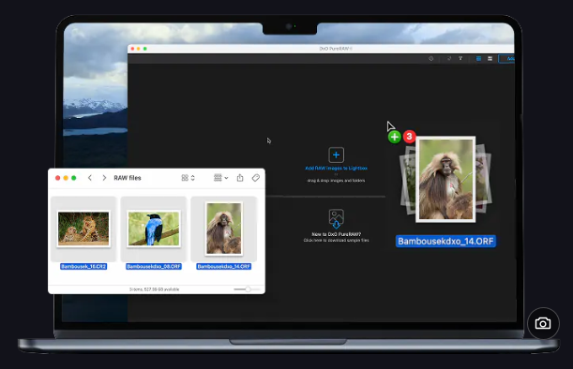
Task: Click the Finder tag icon
Action: pyautogui.click(x=256, y=178)
